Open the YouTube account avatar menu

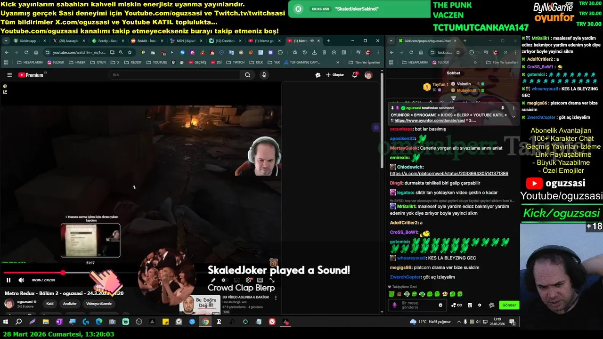[x=368, y=75]
